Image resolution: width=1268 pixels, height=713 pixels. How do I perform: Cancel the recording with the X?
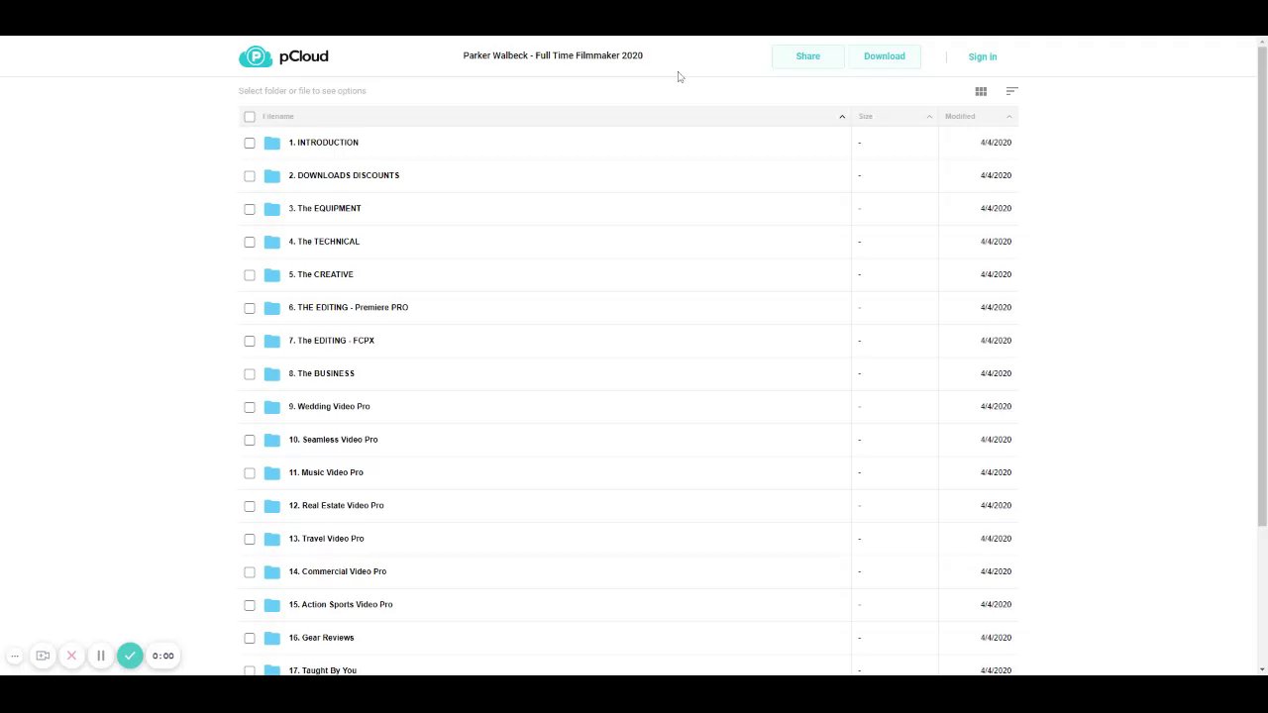coord(71,656)
